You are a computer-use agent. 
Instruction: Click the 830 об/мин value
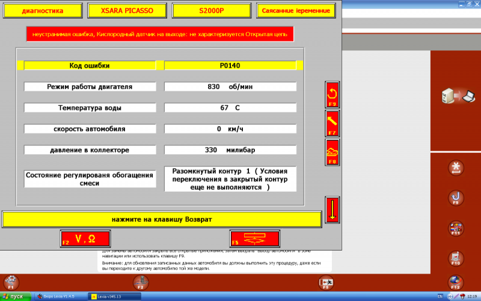[230, 87]
